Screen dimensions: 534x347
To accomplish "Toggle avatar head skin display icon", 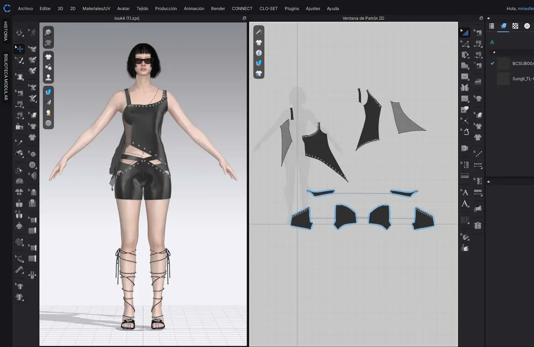I will (x=48, y=113).
